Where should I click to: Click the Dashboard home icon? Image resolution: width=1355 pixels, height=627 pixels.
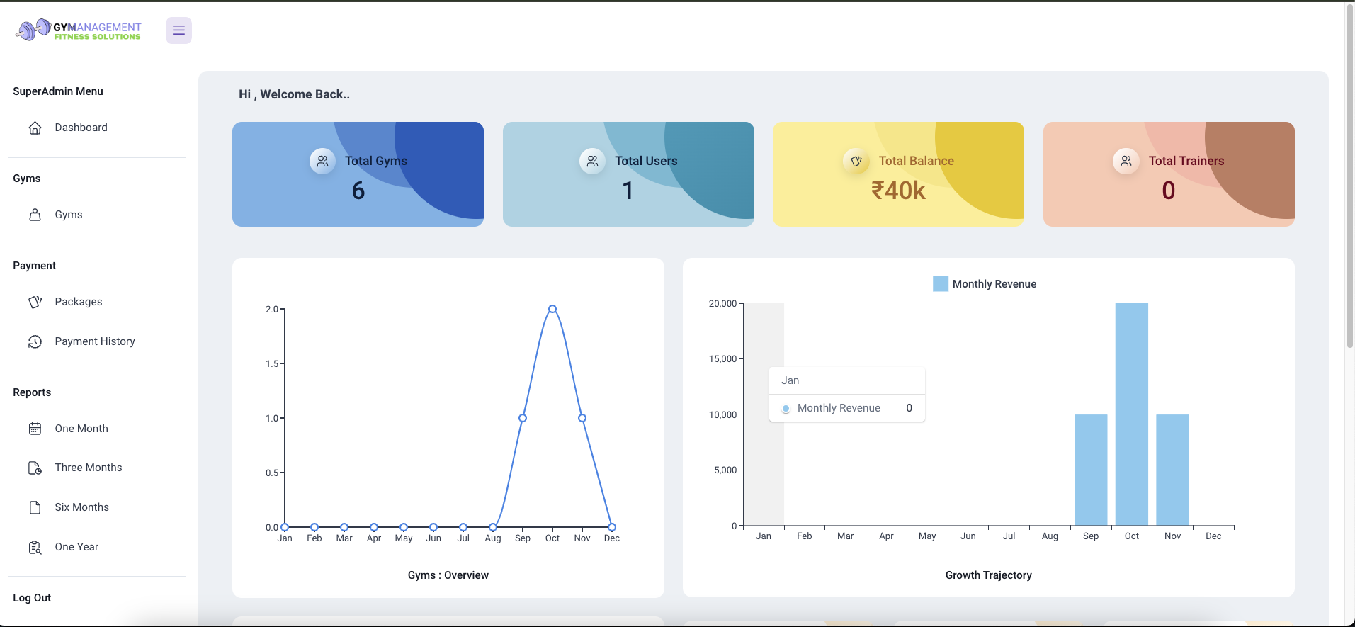point(35,128)
